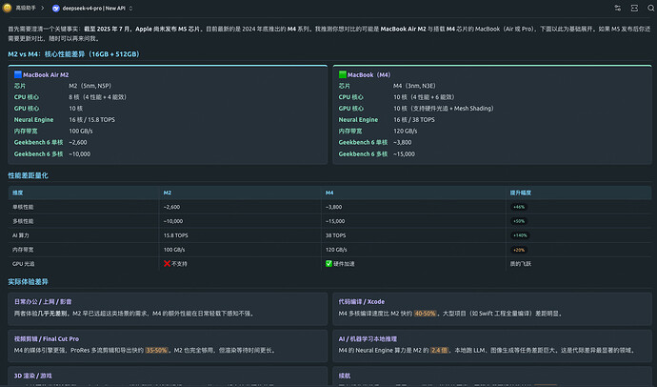Click heading M2 vs M4: 核心性能差异
The width and height of the screenshot is (657, 387).
point(73,54)
